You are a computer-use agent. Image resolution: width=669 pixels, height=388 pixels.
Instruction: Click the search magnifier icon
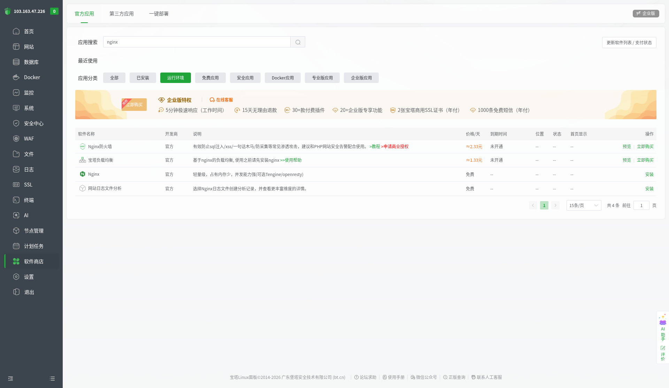(298, 42)
